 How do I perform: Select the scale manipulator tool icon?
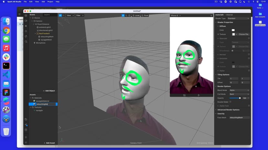point(129,15)
